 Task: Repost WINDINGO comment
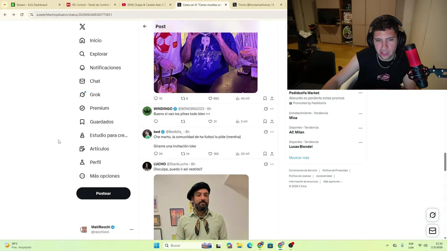click(183, 121)
